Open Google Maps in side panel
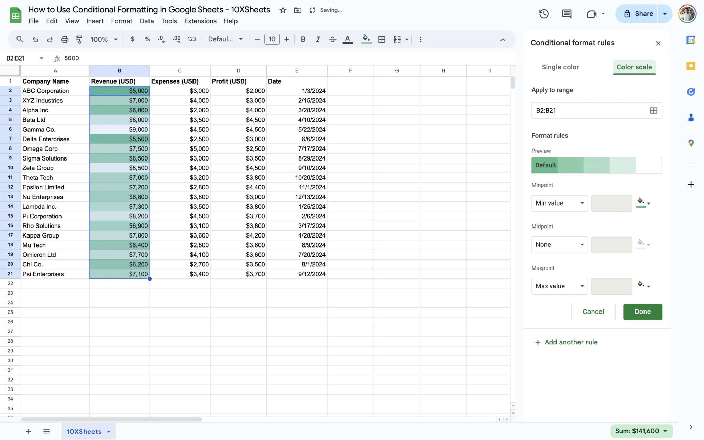 691,143
